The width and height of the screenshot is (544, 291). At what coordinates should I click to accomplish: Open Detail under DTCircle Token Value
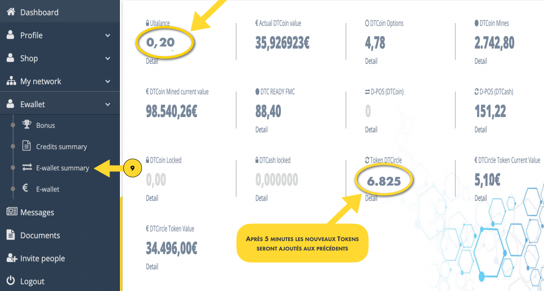coord(152,266)
